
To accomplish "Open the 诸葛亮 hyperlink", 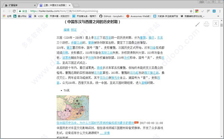I will pos(66,58).
